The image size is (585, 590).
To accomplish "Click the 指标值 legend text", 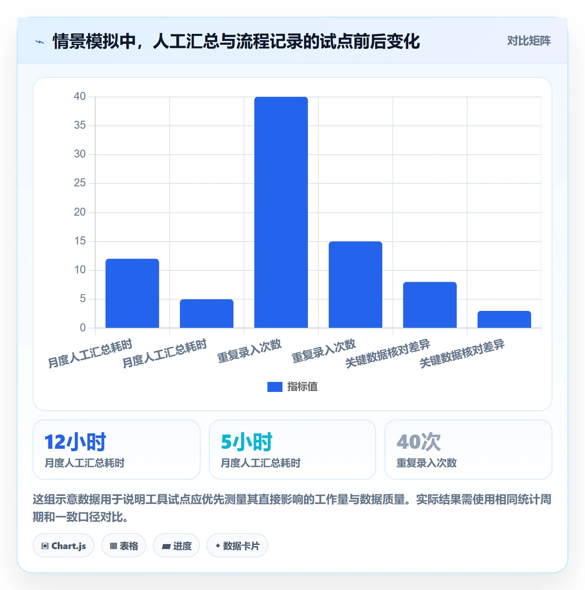I will (x=303, y=387).
